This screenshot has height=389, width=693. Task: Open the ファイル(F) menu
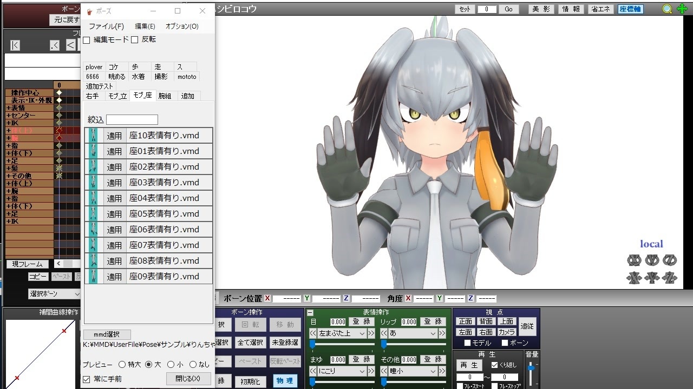tap(106, 26)
